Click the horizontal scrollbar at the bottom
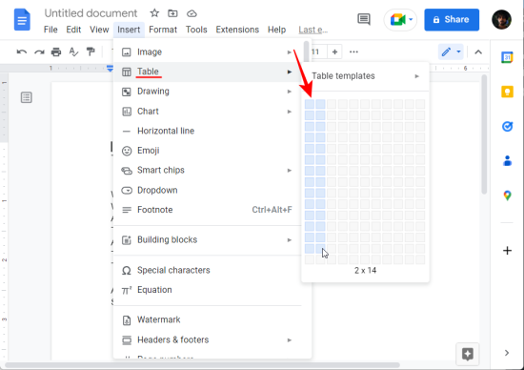524x370 pixels. [x=203, y=364]
